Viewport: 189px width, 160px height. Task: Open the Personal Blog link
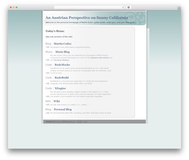click(x=63, y=109)
